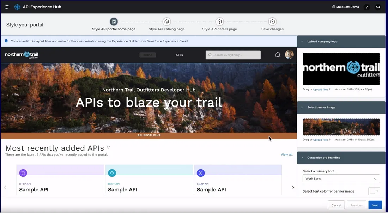Click the Next button
Viewport: 388px width, 213px height.
tap(375, 205)
